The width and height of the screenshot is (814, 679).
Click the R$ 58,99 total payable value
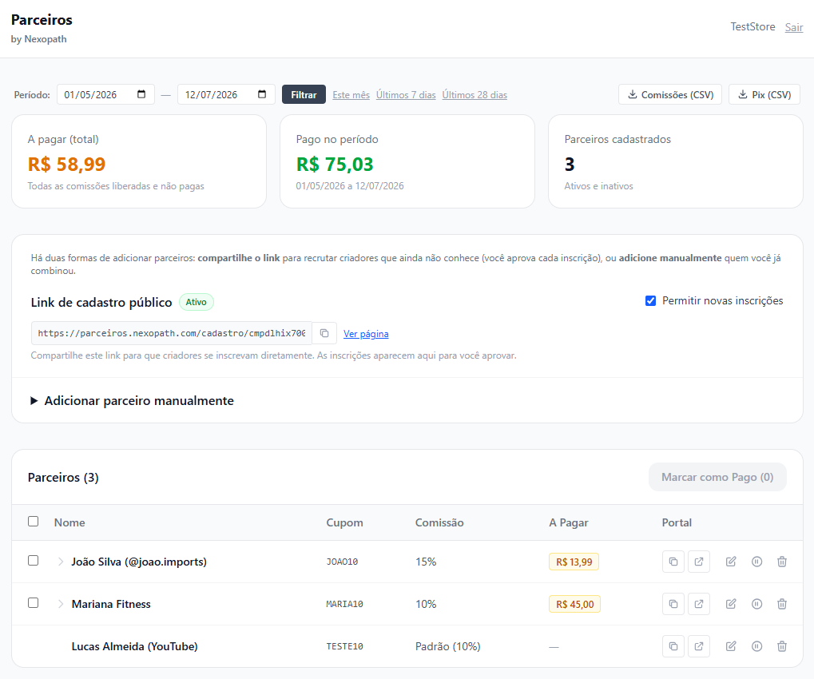[66, 164]
